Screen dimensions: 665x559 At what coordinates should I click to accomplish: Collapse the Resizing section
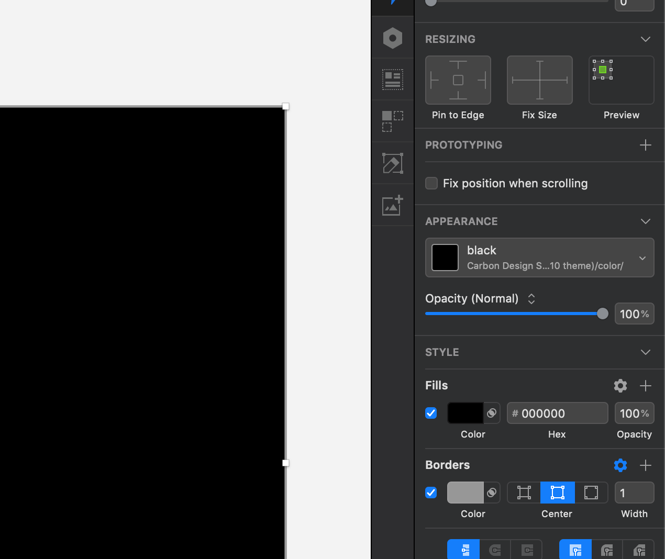645,39
